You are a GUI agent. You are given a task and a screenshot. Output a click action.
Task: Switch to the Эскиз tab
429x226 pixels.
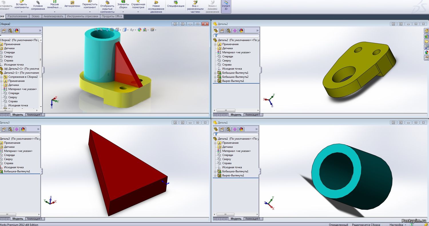pos(35,16)
